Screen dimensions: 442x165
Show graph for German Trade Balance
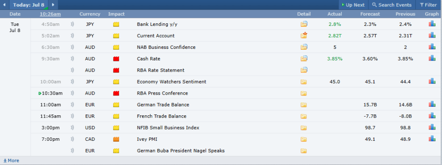(x=432, y=105)
